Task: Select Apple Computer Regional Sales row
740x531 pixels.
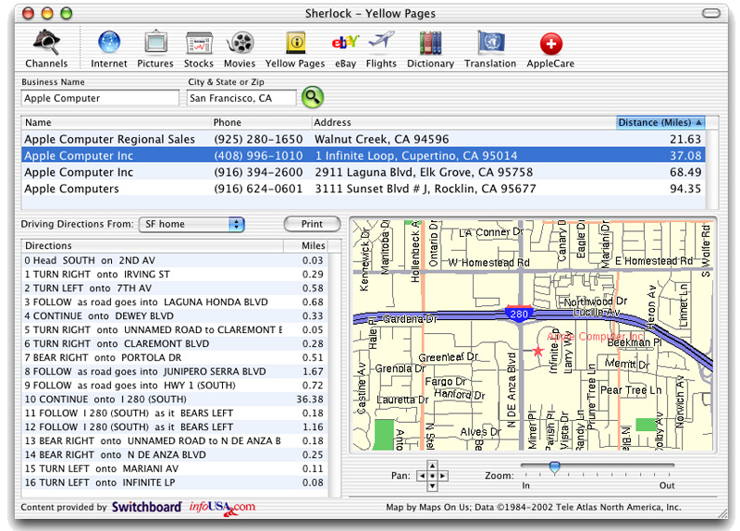Action: point(364,140)
